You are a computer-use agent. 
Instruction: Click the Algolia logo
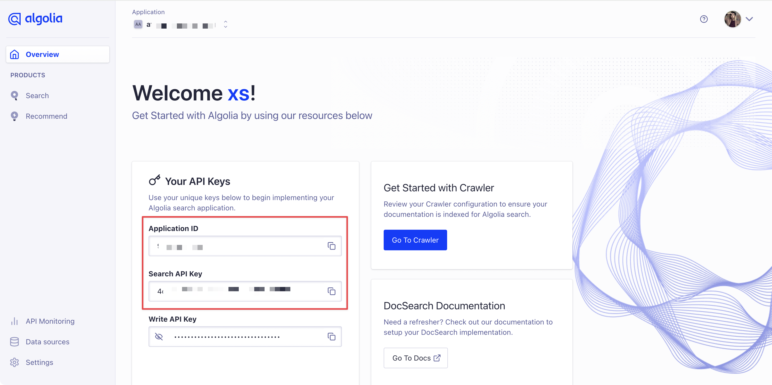click(35, 19)
